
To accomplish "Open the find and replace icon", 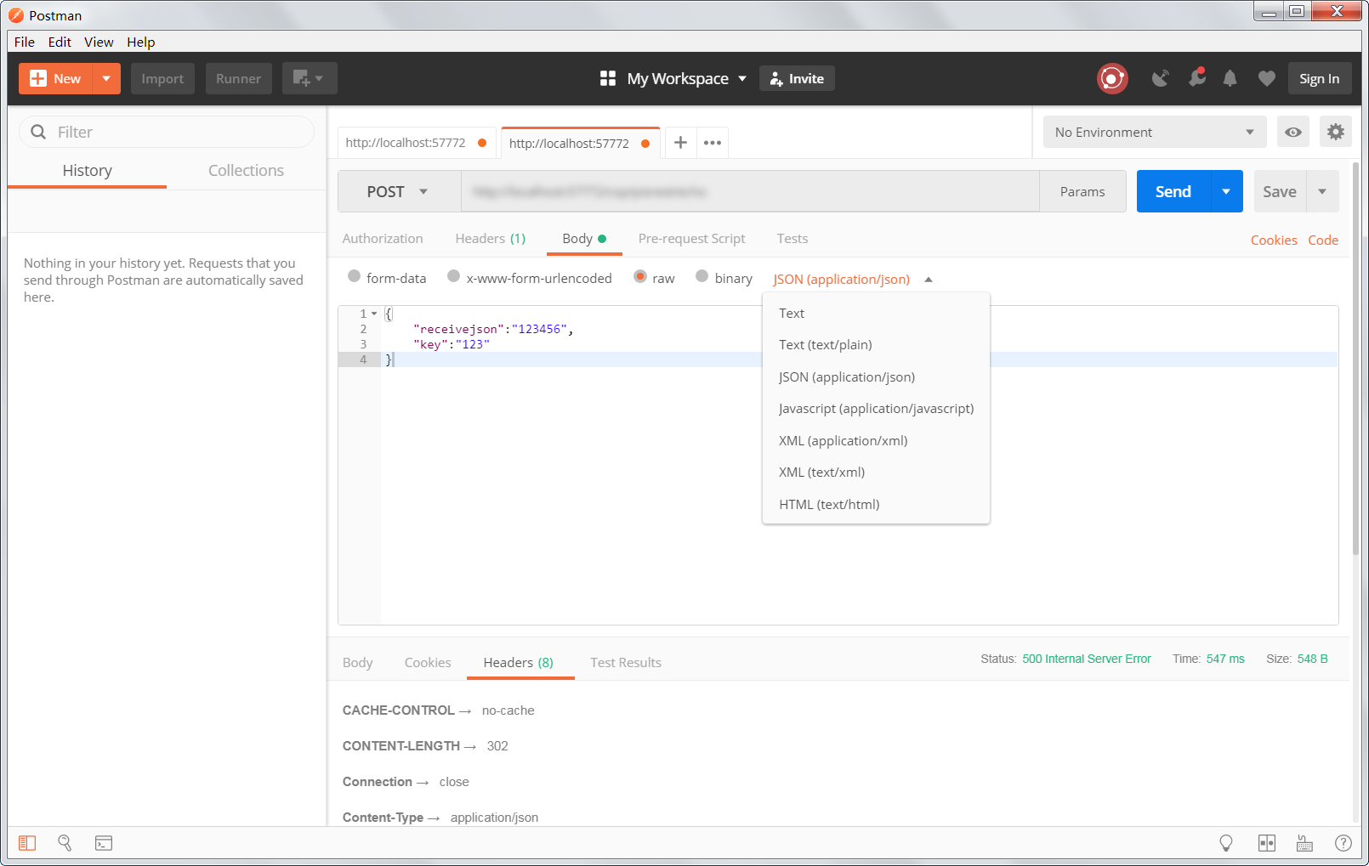I will pos(65,843).
